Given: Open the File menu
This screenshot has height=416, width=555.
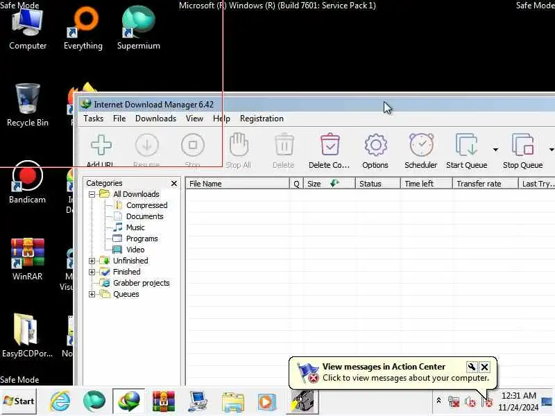Looking at the screenshot, I should pos(119,119).
